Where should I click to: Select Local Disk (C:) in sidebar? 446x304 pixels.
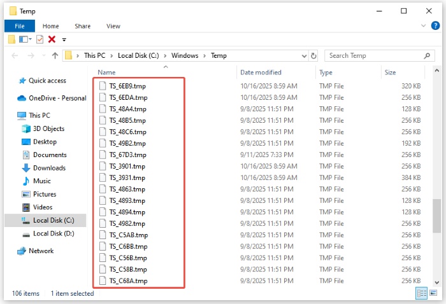pos(45,220)
